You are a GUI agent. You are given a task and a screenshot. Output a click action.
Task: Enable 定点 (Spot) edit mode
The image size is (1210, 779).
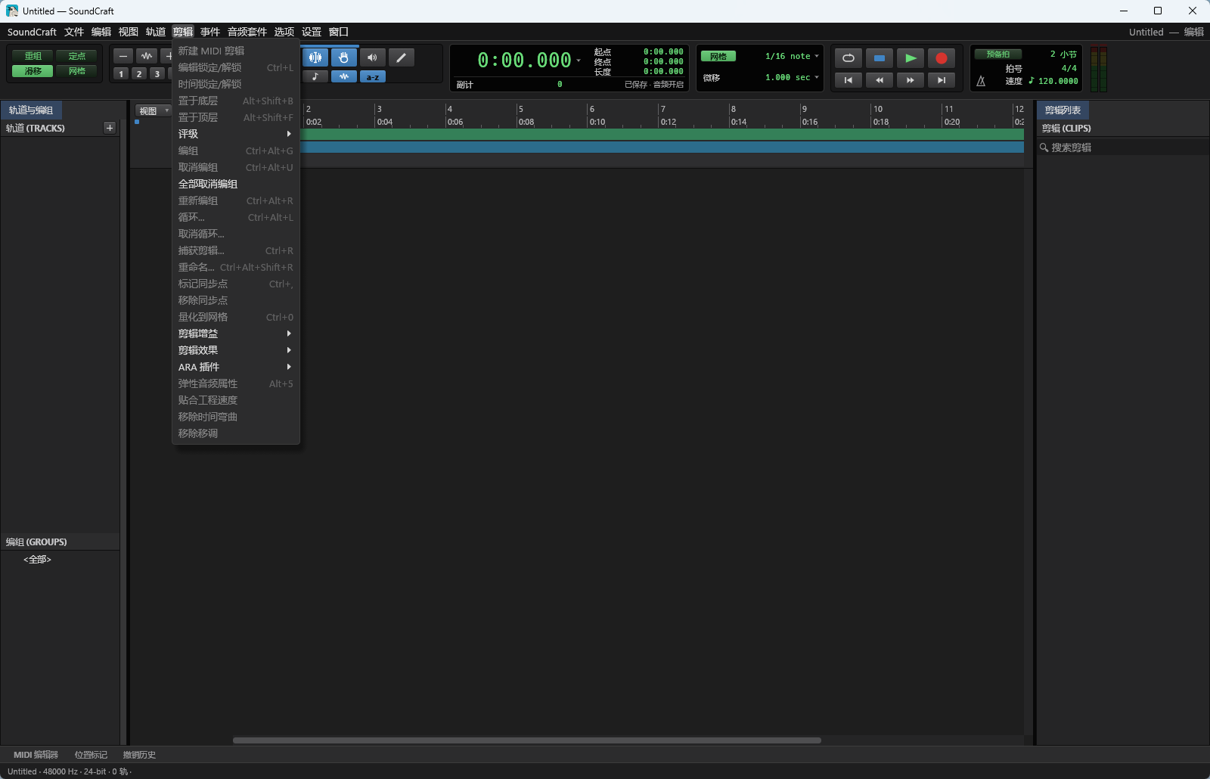(x=77, y=56)
